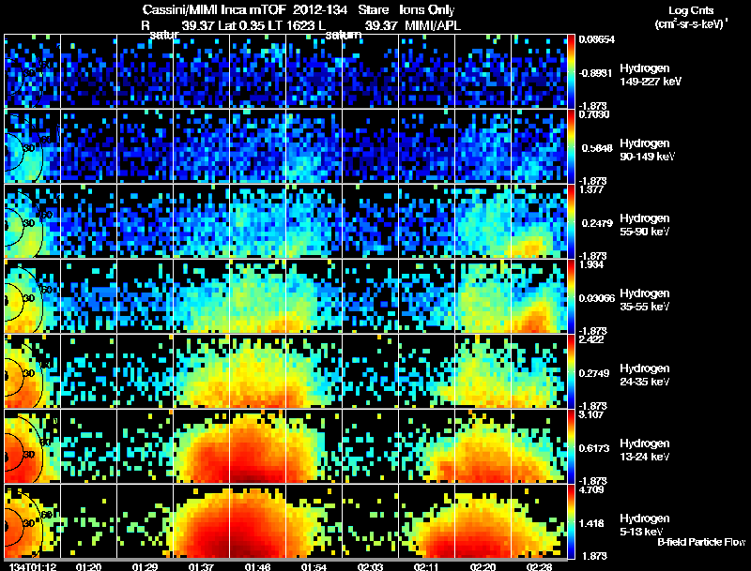Click the 02:03 time axis label
Image resolution: width=751 pixels, height=571 pixels.
coord(370,566)
